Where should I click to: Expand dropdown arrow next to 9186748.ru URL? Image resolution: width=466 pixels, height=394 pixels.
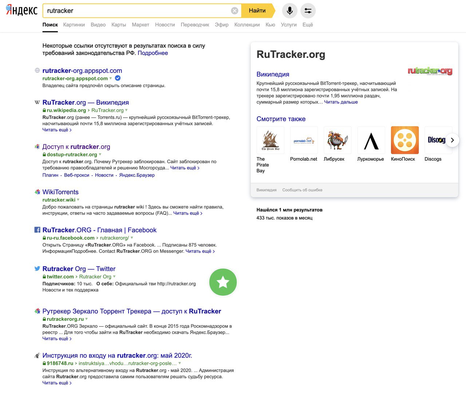tap(179, 363)
